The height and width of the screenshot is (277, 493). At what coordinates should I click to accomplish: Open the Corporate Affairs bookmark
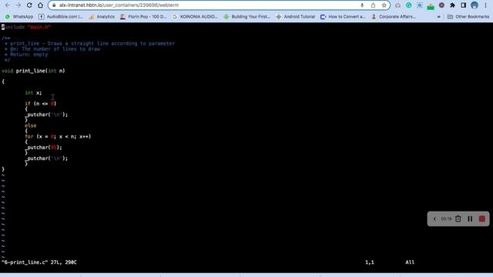pos(394,17)
